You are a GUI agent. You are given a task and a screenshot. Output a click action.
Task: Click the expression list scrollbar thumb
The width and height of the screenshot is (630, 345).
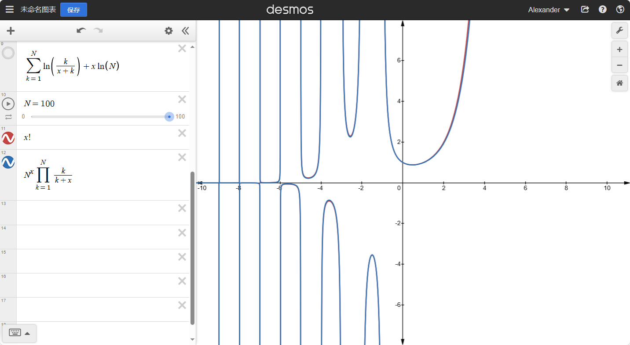tap(192, 248)
